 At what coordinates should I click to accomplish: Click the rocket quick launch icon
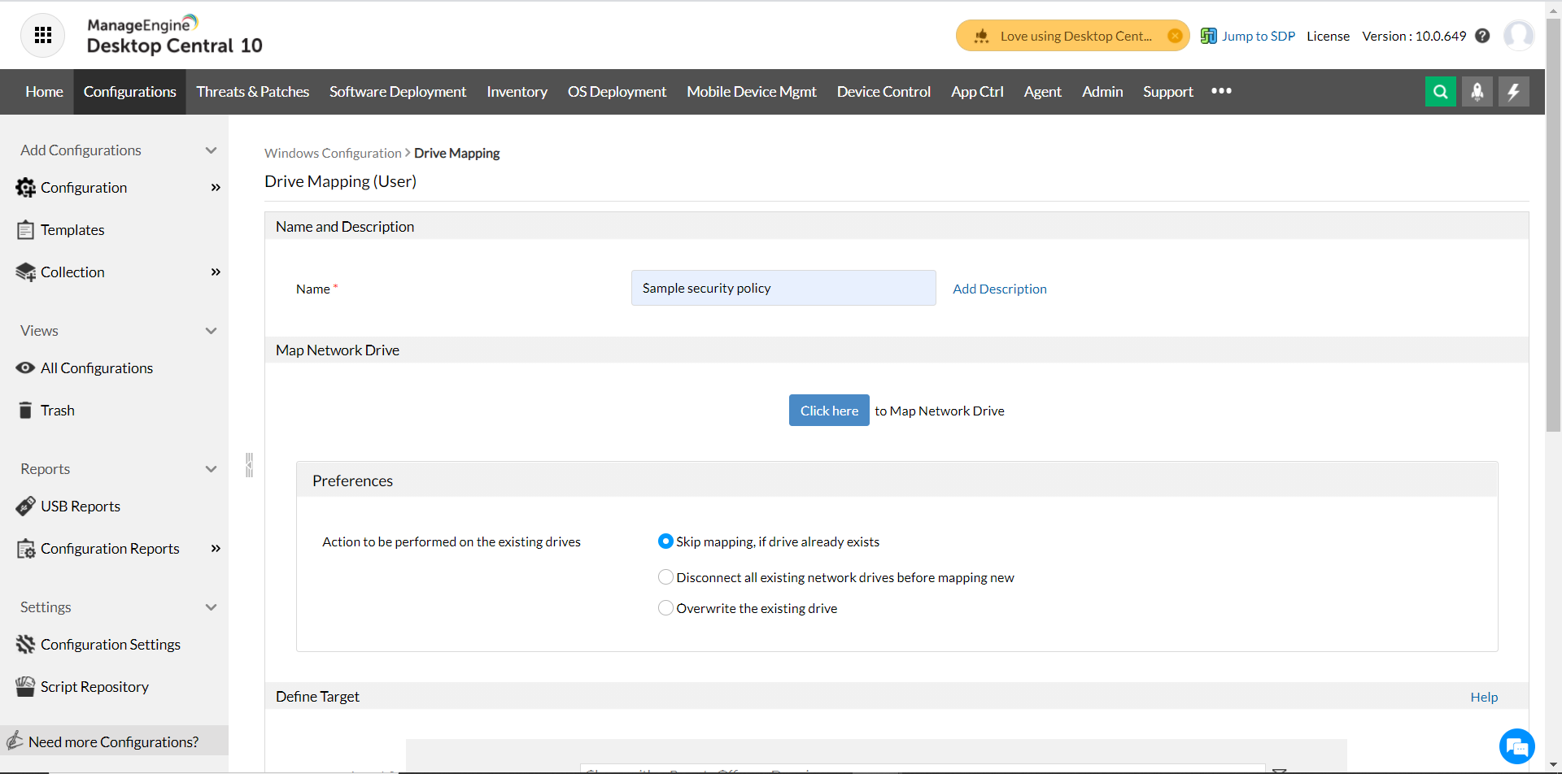(x=1477, y=92)
